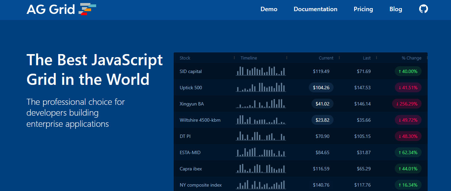
Task: Click last price $146.14
Action: click(363, 104)
